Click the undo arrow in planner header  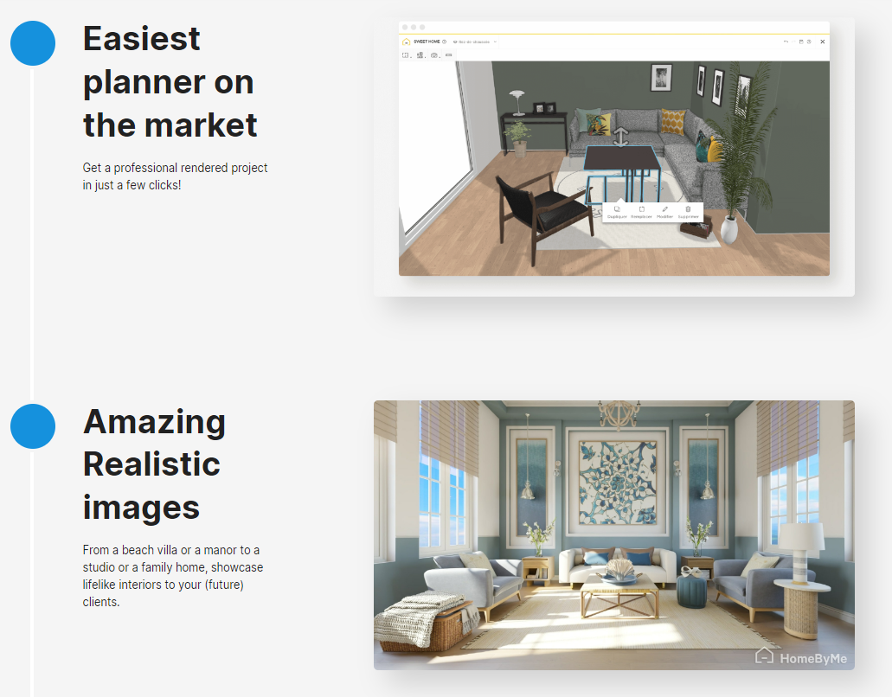(786, 42)
